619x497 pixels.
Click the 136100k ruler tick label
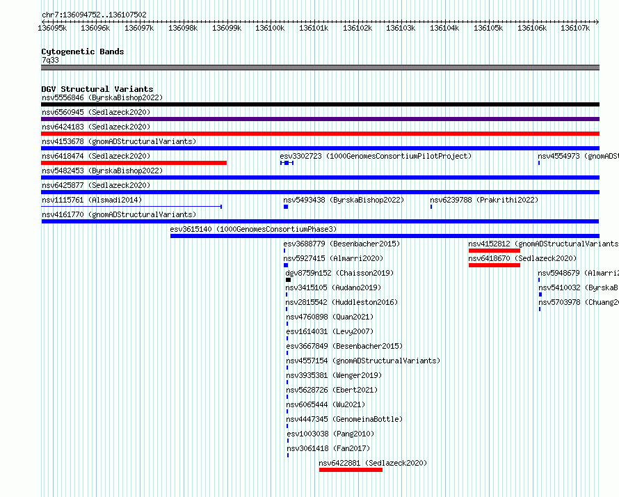(270, 28)
